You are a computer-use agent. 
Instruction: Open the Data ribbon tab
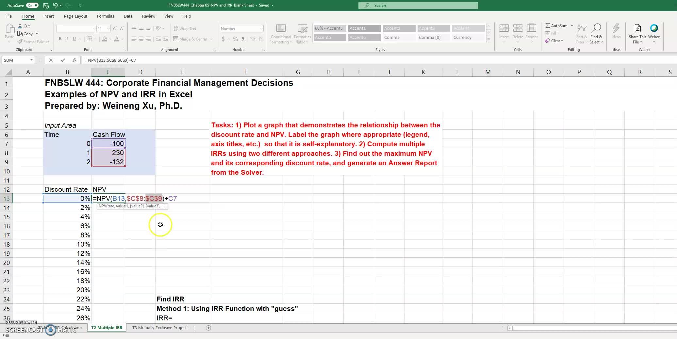[x=128, y=16]
